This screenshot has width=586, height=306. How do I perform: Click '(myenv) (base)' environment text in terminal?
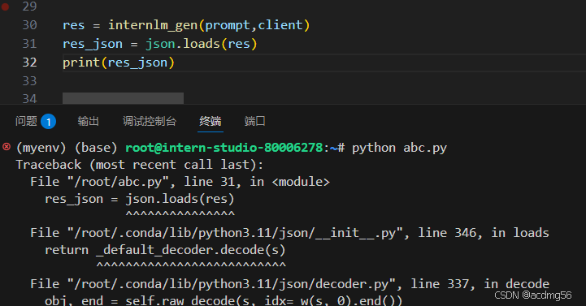click(67, 149)
